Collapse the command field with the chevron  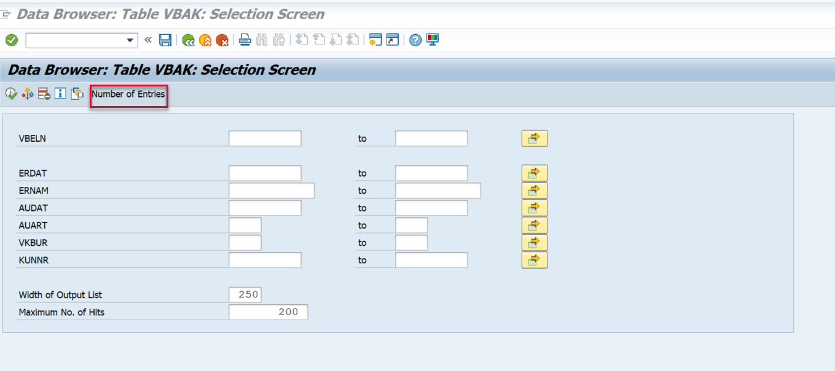pos(148,40)
